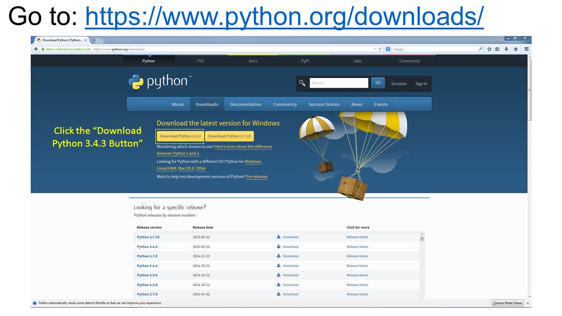Screen dimensions: 562x316
Task: Click the Download Python 3.4.3 button
Action: tap(180, 136)
